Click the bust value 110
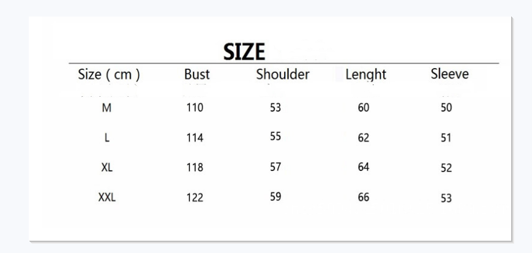 click(195, 108)
